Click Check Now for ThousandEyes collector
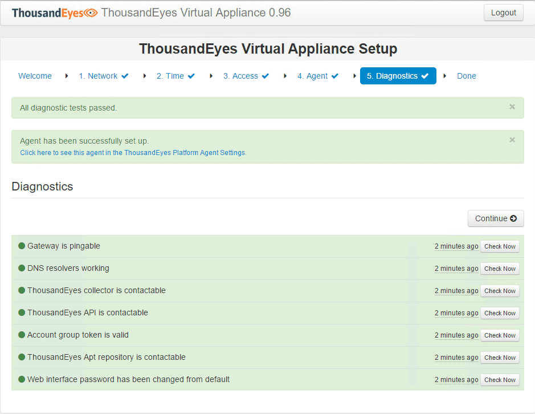This screenshot has width=535, height=414. (500, 291)
